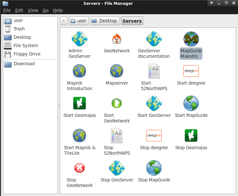
Task: Open the Edit menu
Action: click(x=19, y=10)
